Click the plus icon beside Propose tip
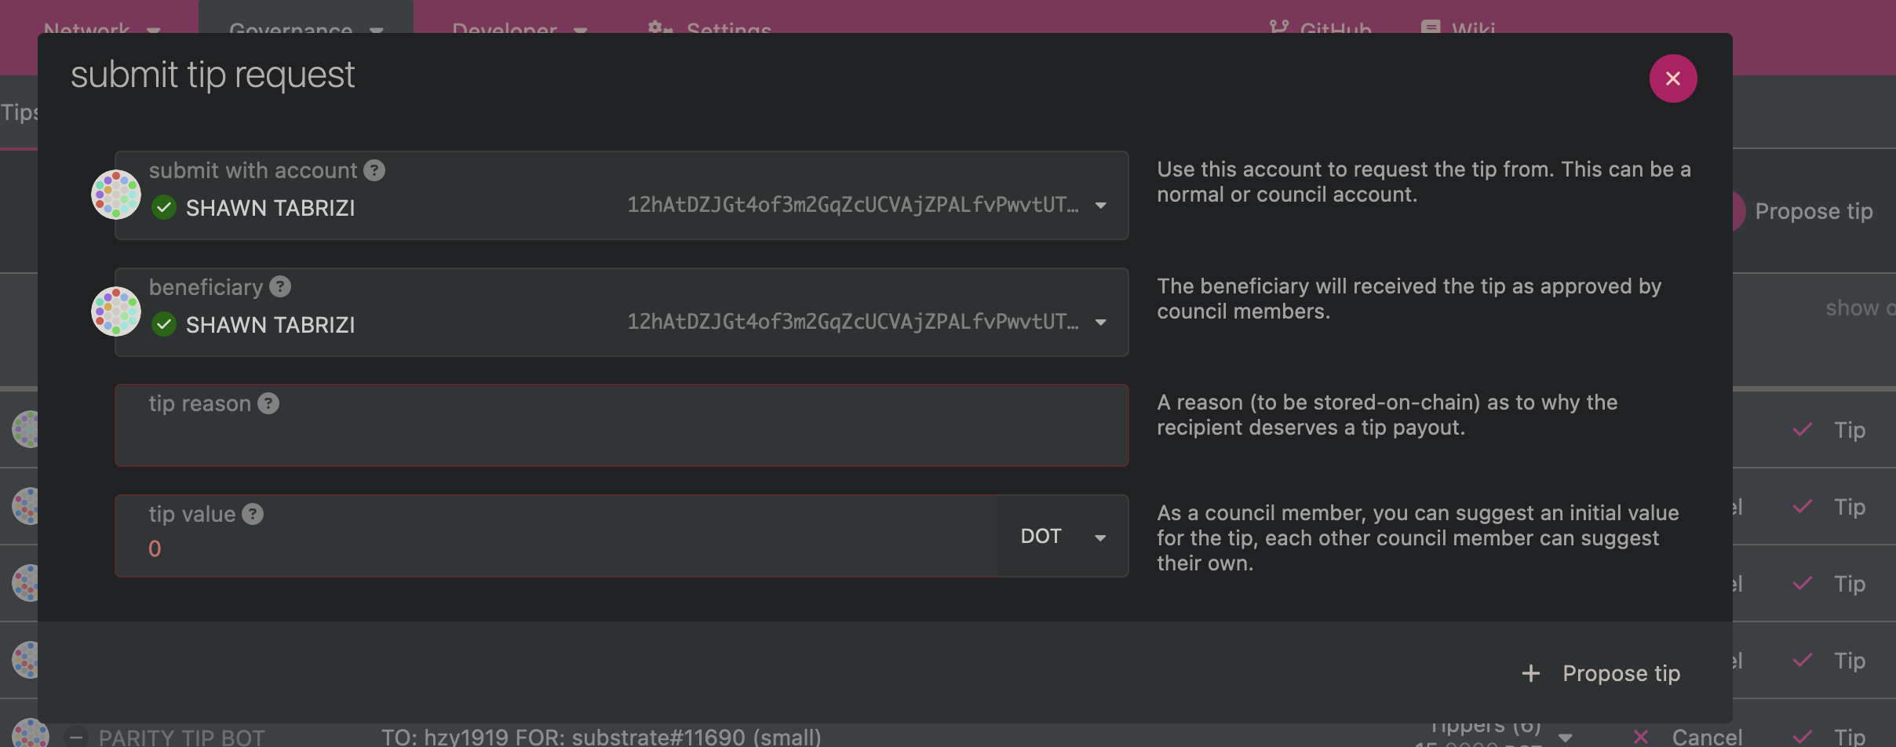1896x747 pixels. (x=1530, y=673)
